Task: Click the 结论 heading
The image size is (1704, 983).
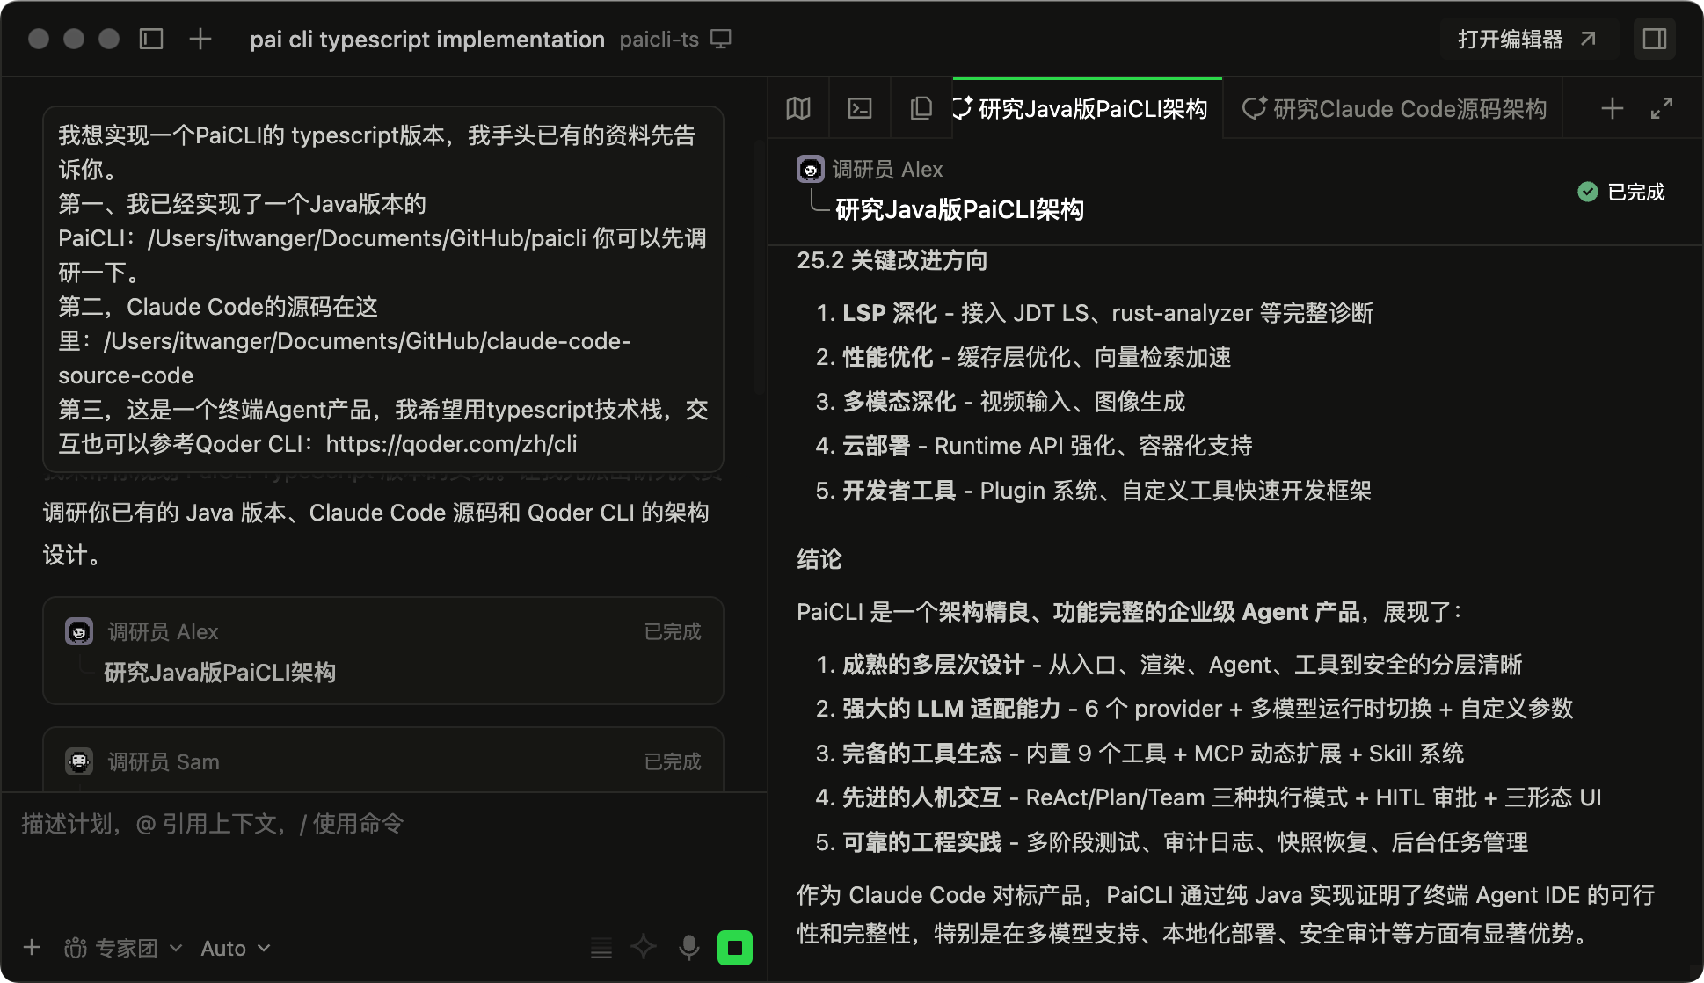Action: pyautogui.click(x=819, y=559)
